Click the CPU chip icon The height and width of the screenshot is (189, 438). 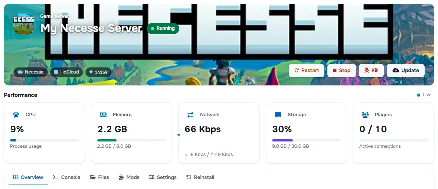(x=16, y=115)
